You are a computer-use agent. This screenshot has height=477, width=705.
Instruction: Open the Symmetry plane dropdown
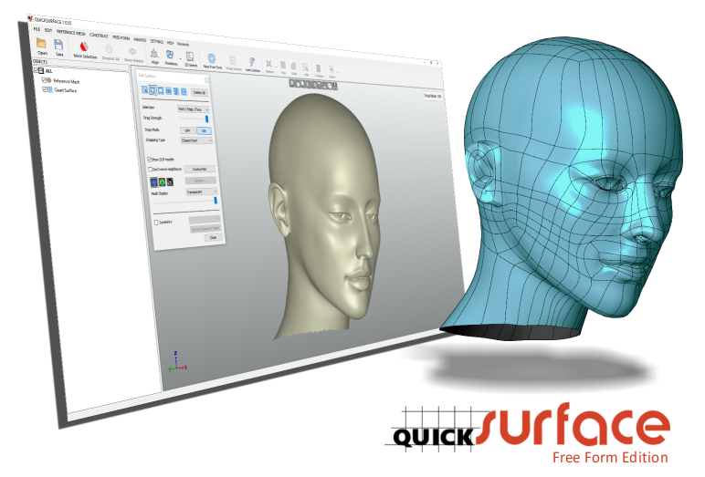205,220
